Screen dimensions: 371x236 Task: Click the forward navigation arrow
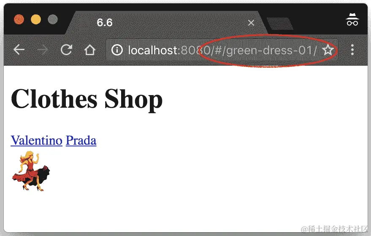[43, 50]
